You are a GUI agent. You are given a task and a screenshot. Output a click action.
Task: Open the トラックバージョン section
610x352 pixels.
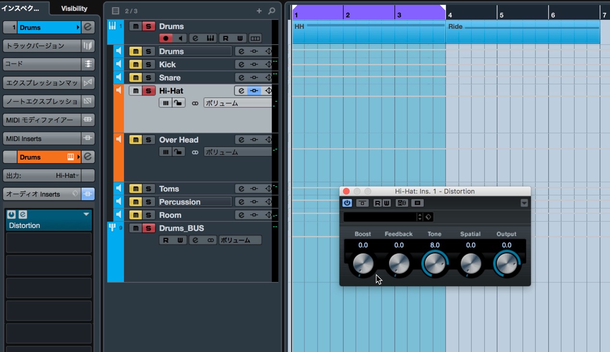pos(42,46)
